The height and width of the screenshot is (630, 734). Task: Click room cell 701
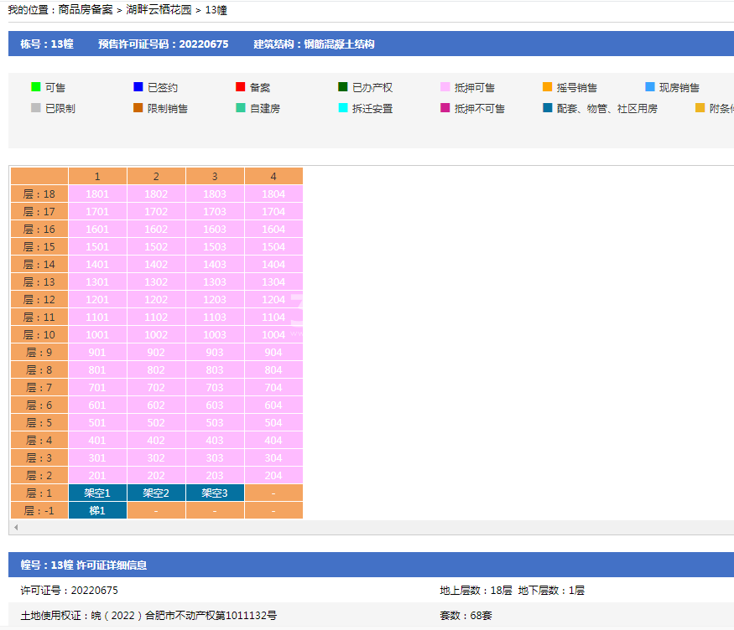(97, 387)
